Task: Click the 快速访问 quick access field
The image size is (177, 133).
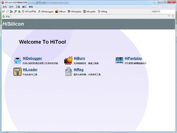Action: pos(163,11)
